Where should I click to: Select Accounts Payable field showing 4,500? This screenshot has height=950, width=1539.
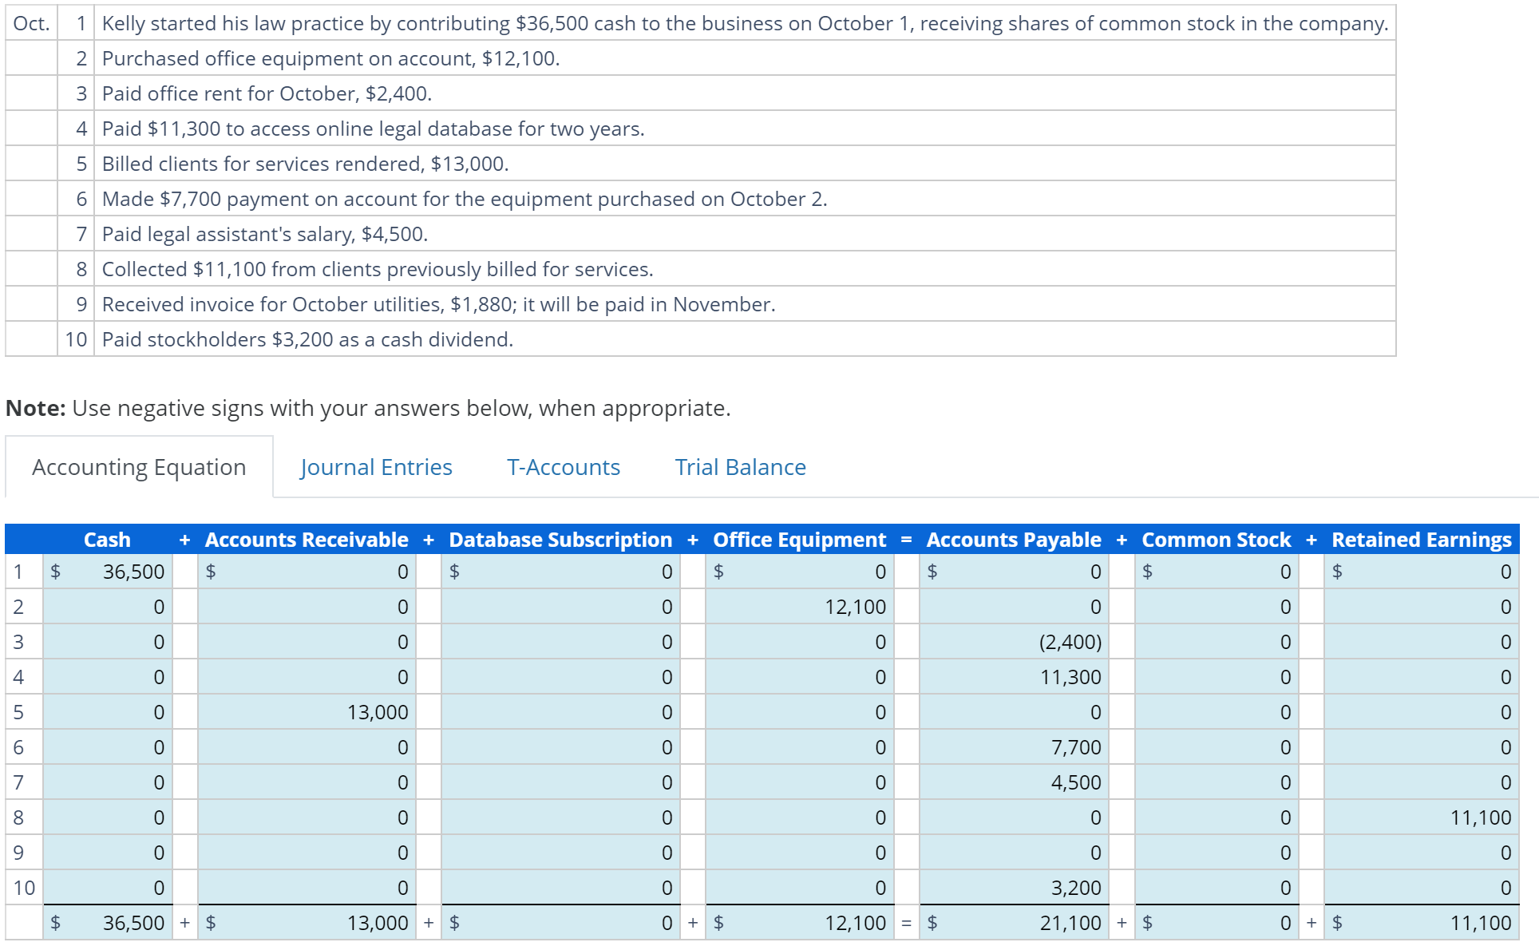point(1015,782)
